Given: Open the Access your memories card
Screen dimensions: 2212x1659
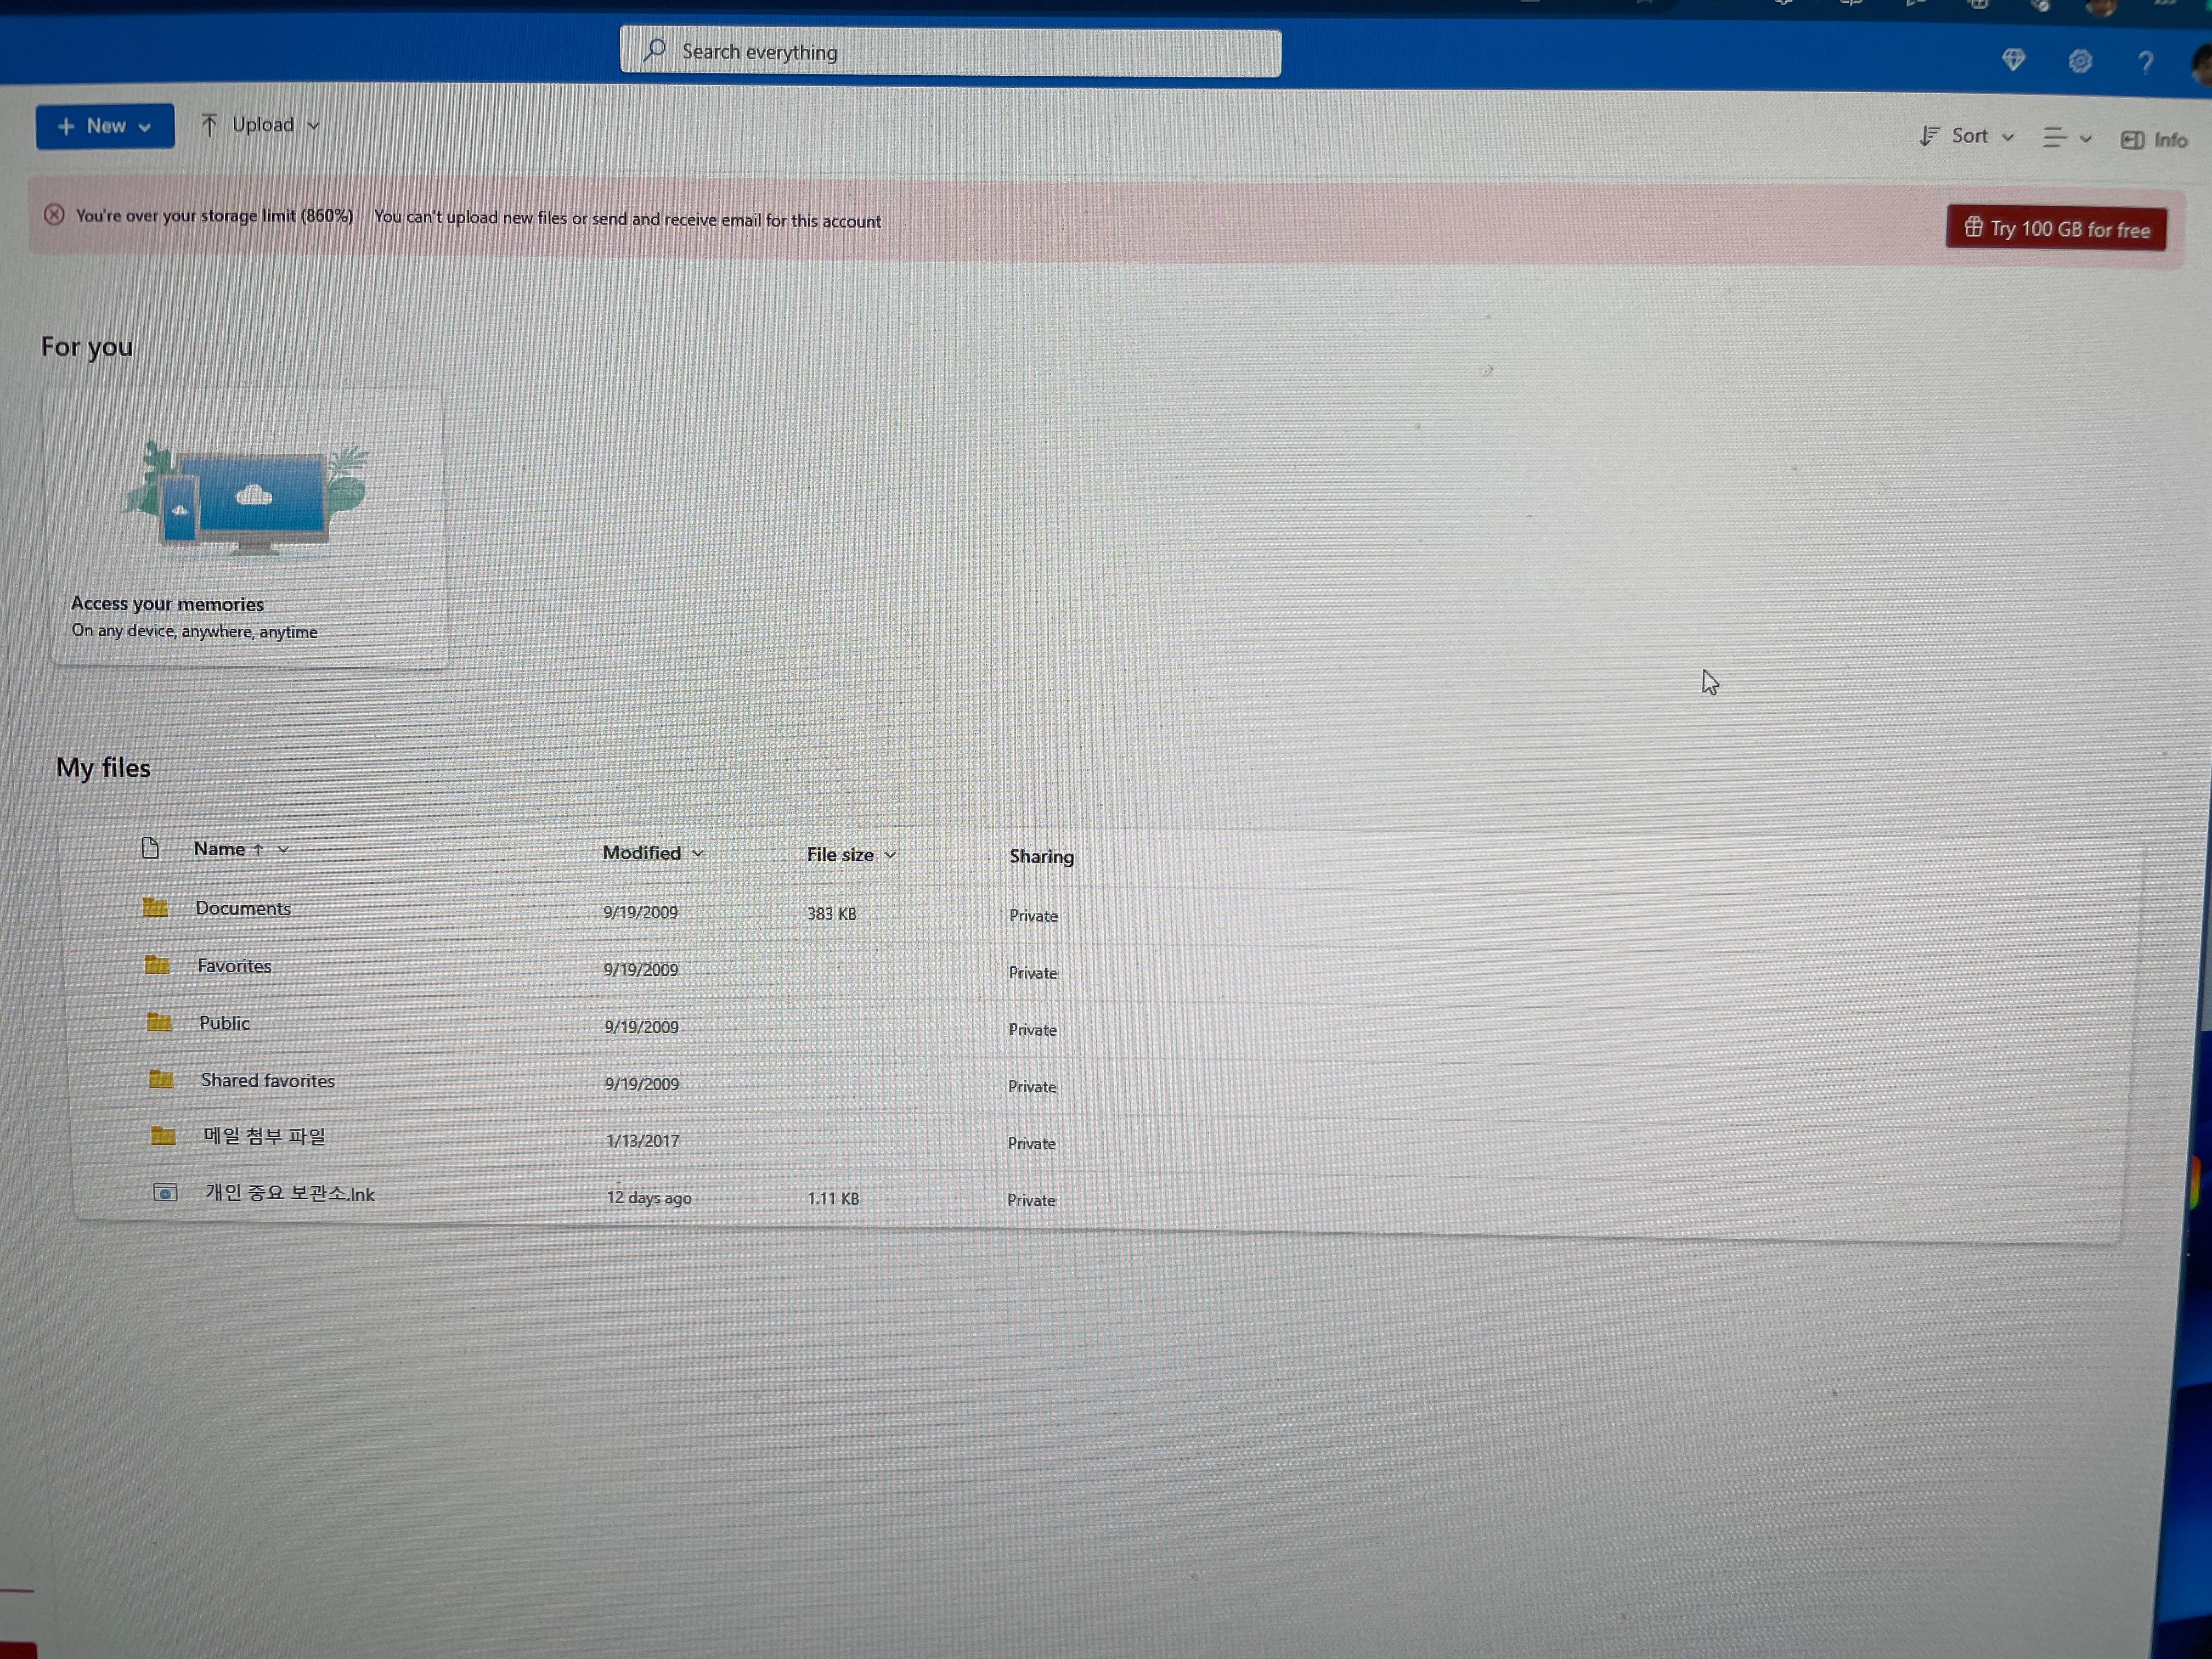Looking at the screenshot, I should point(246,528).
